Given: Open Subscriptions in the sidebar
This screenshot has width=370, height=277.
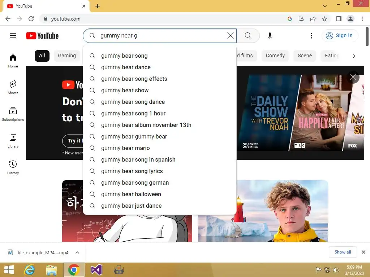Looking at the screenshot, I should pos(13,114).
